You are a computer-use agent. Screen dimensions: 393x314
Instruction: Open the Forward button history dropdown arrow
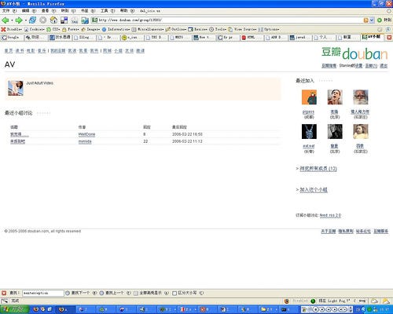[26, 20]
